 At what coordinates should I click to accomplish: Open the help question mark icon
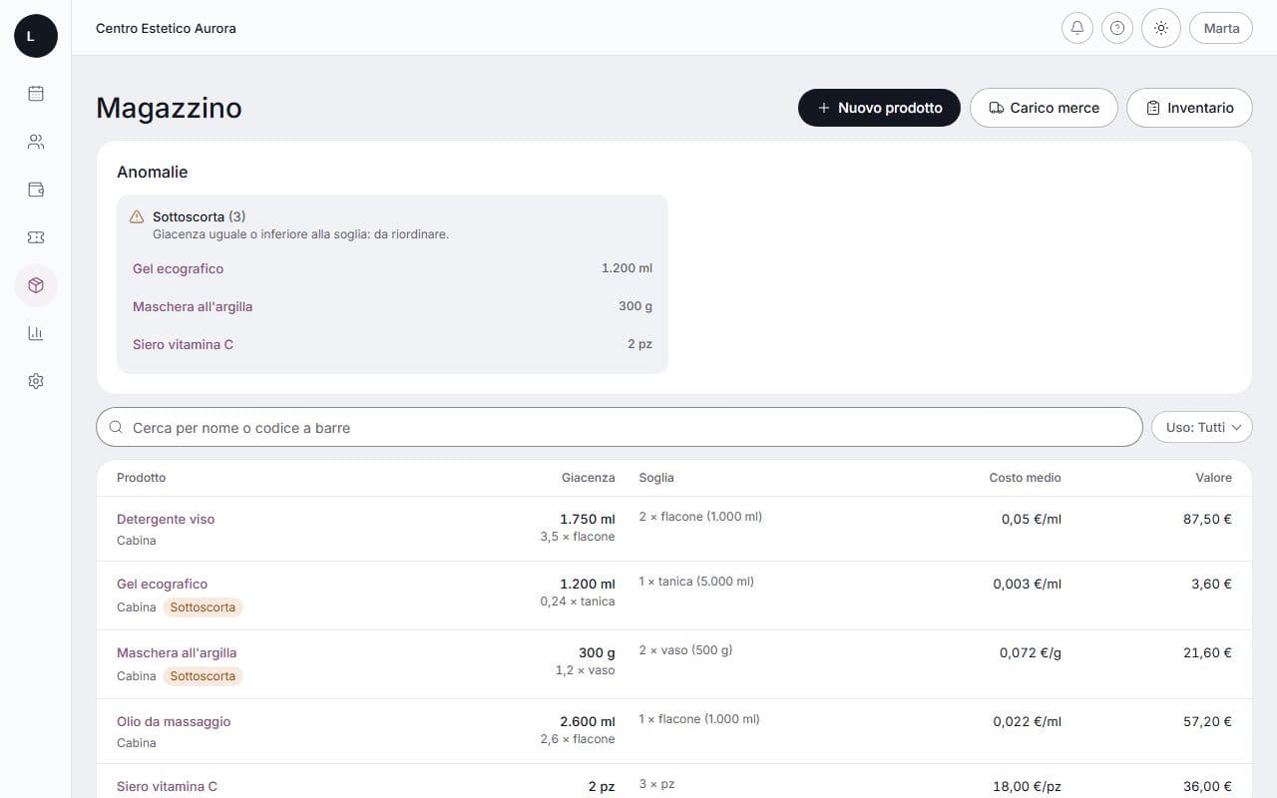tap(1117, 28)
